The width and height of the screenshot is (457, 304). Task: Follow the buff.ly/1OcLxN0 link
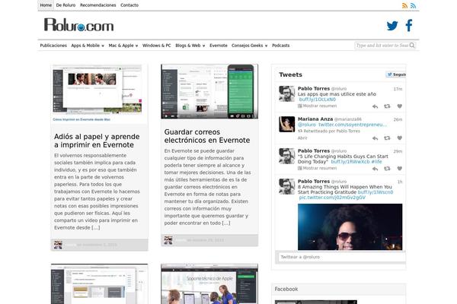(317, 100)
